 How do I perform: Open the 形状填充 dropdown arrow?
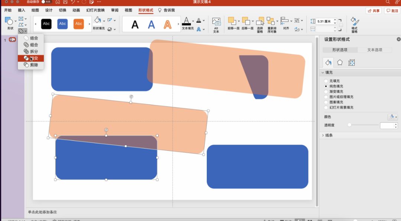104,21
